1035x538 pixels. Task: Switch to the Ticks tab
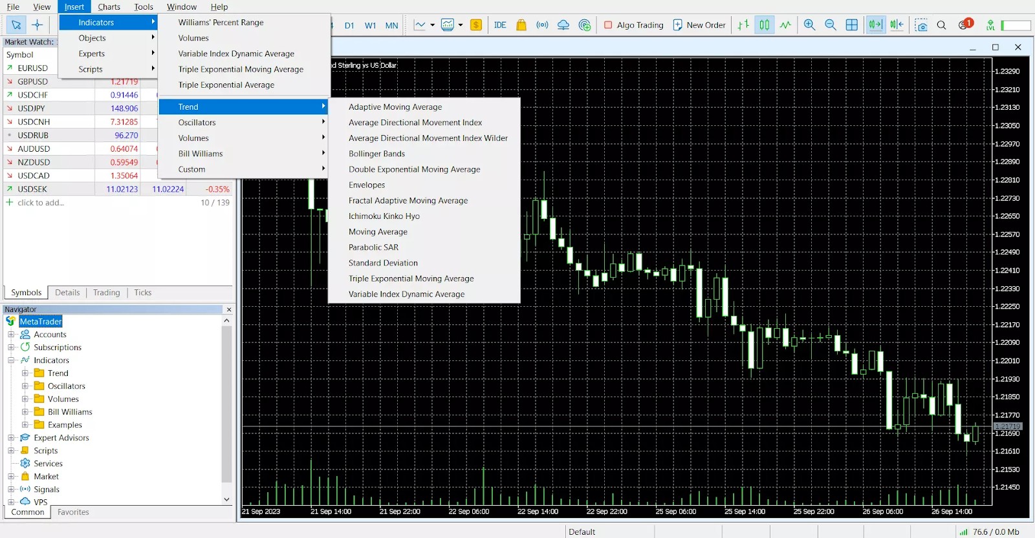click(x=142, y=293)
